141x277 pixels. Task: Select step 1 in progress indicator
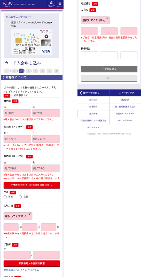(x=7, y=71)
